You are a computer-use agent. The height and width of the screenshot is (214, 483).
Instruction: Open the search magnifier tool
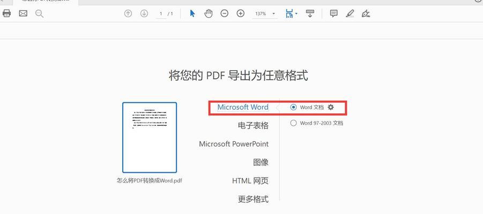[x=39, y=13]
